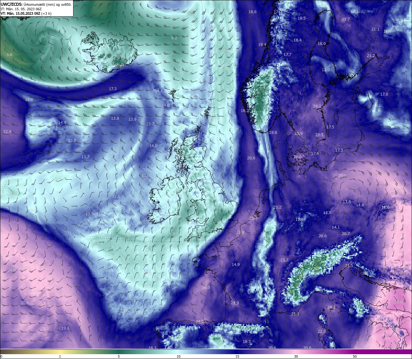Select the 17.4 value label
This screenshot has height=359, width=412.
[x=315, y=154]
